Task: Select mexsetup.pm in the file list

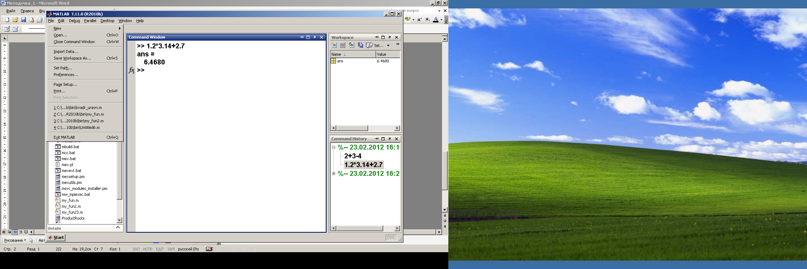Action: (73, 177)
